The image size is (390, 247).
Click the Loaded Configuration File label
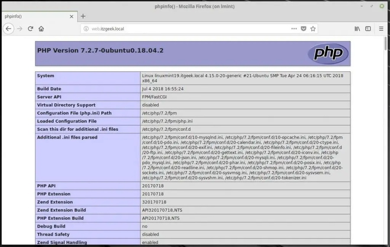67,121
